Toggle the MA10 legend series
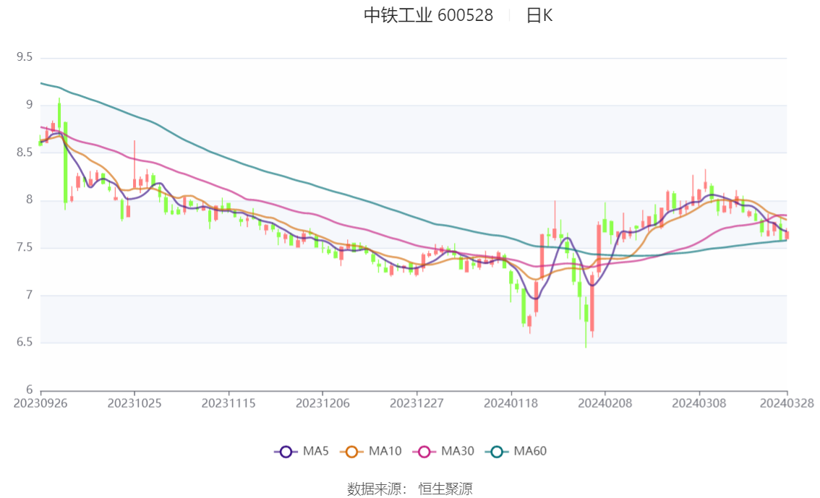The width and height of the screenshot is (820, 498). 371,452
